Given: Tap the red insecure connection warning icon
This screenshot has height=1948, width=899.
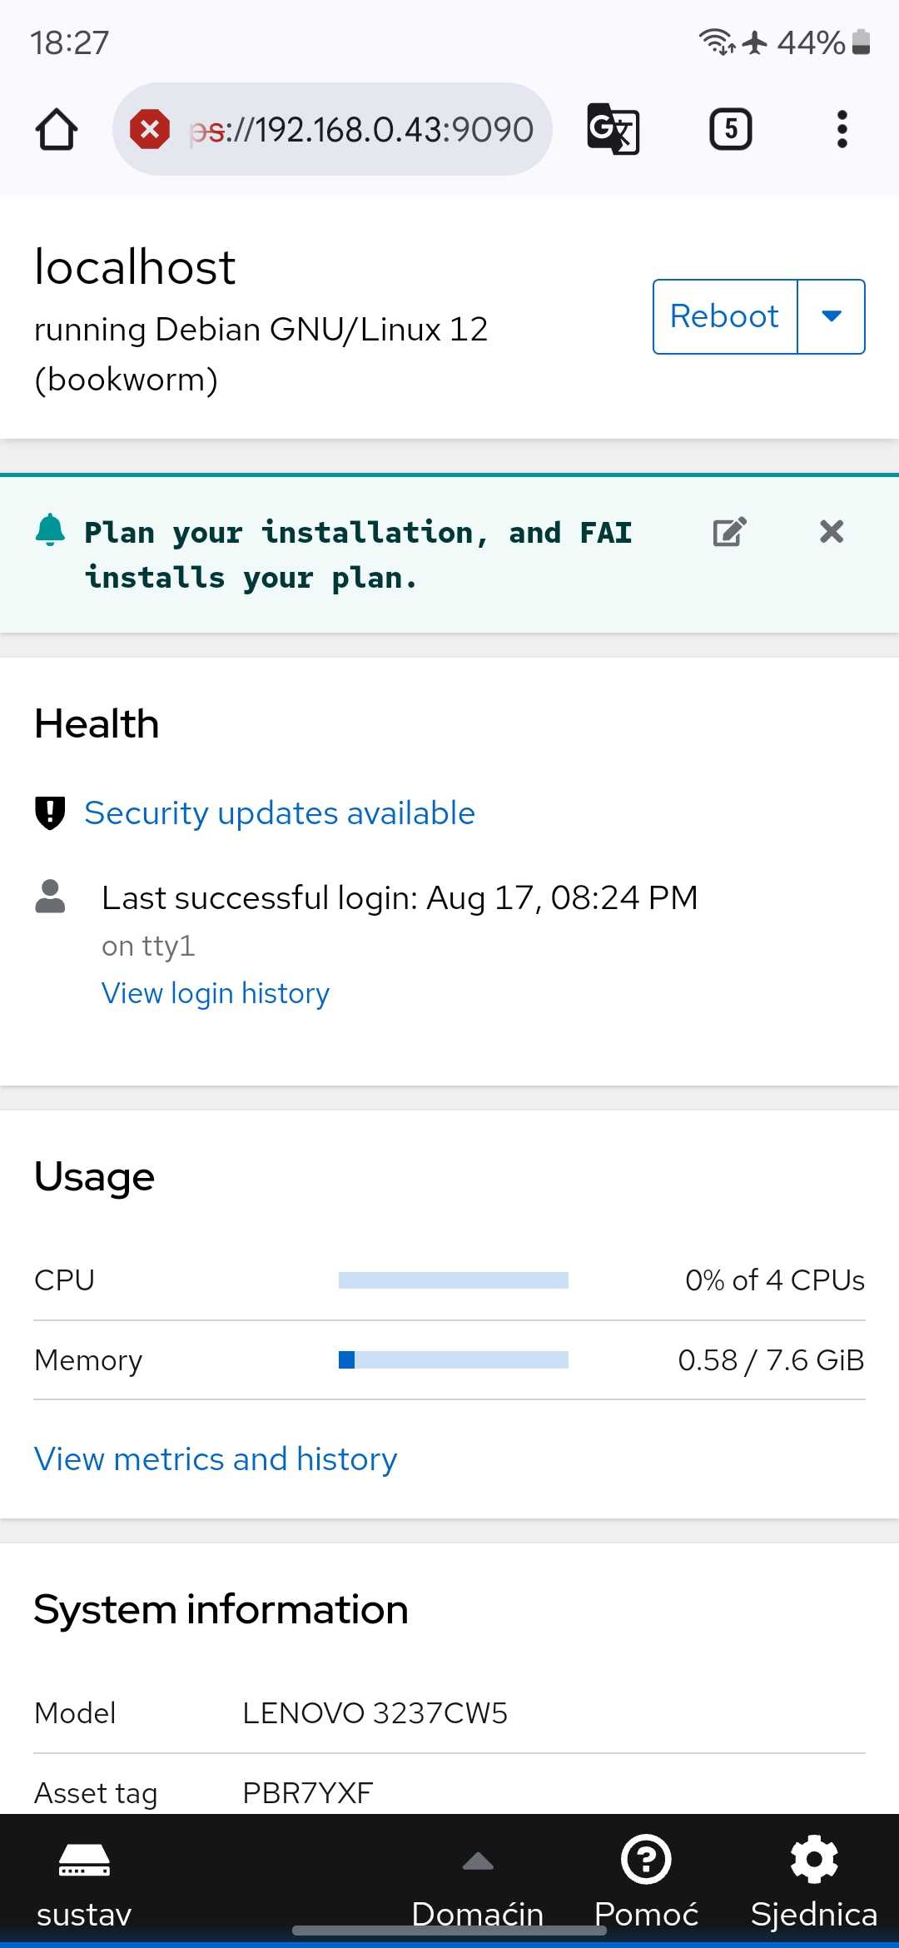Looking at the screenshot, I should (150, 129).
